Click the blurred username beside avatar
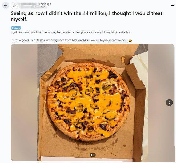 coord(28,5)
